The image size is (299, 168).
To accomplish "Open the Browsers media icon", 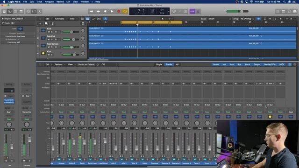I will (295, 11).
